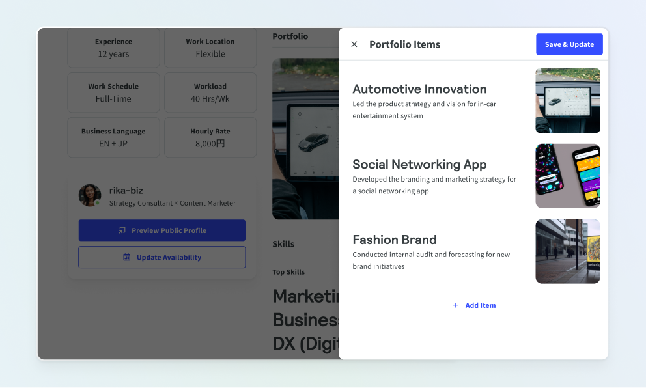Select the Fashion Brand title
This screenshot has height=388, width=646.
pos(394,240)
